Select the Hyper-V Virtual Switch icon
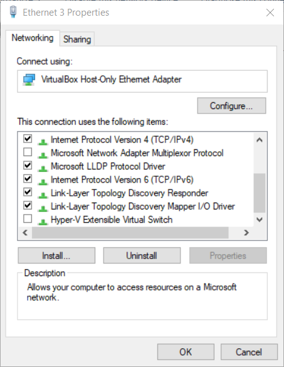Viewport: 284px width, 367px height. 43,221
